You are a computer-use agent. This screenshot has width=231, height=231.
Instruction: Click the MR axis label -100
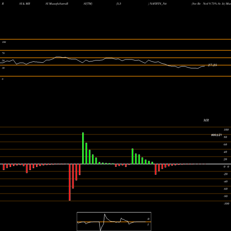[226, 204]
